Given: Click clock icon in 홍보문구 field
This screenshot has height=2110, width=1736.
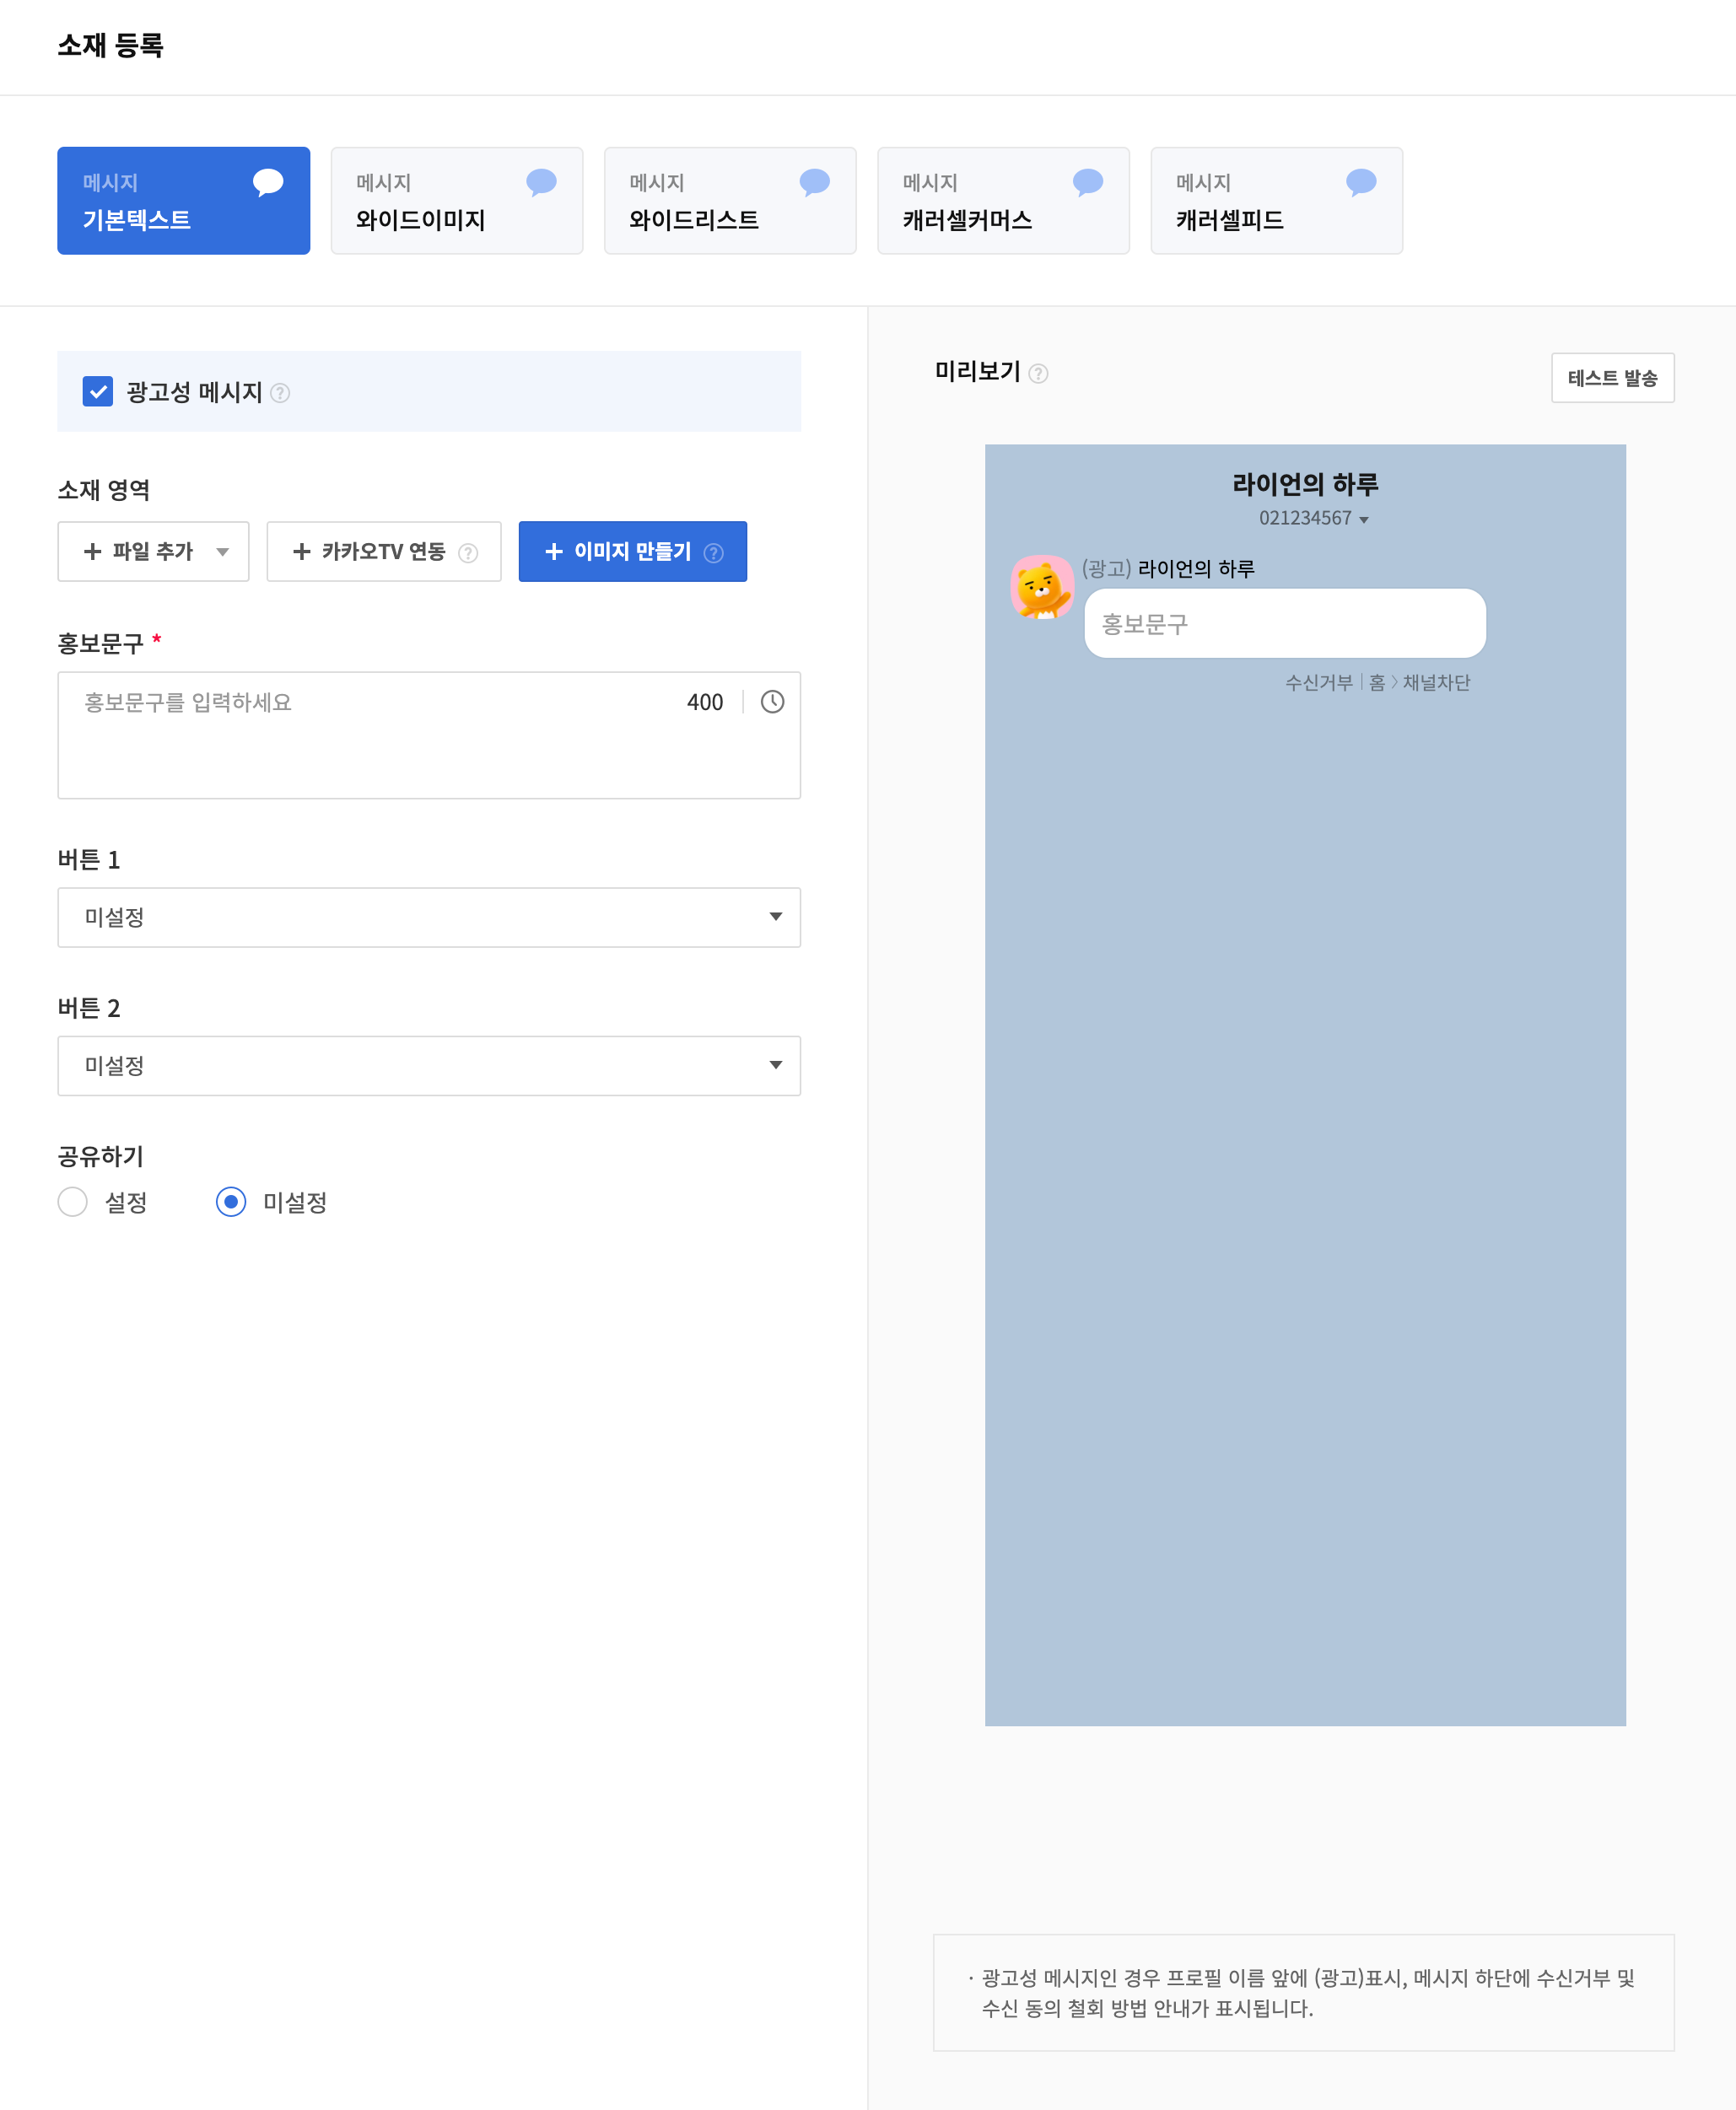Looking at the screenshot, I should click(x=772, y=702).
